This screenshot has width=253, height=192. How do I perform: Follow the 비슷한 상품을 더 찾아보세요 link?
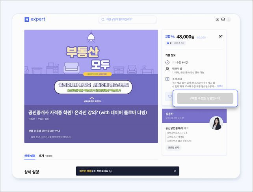click(95, 171)
